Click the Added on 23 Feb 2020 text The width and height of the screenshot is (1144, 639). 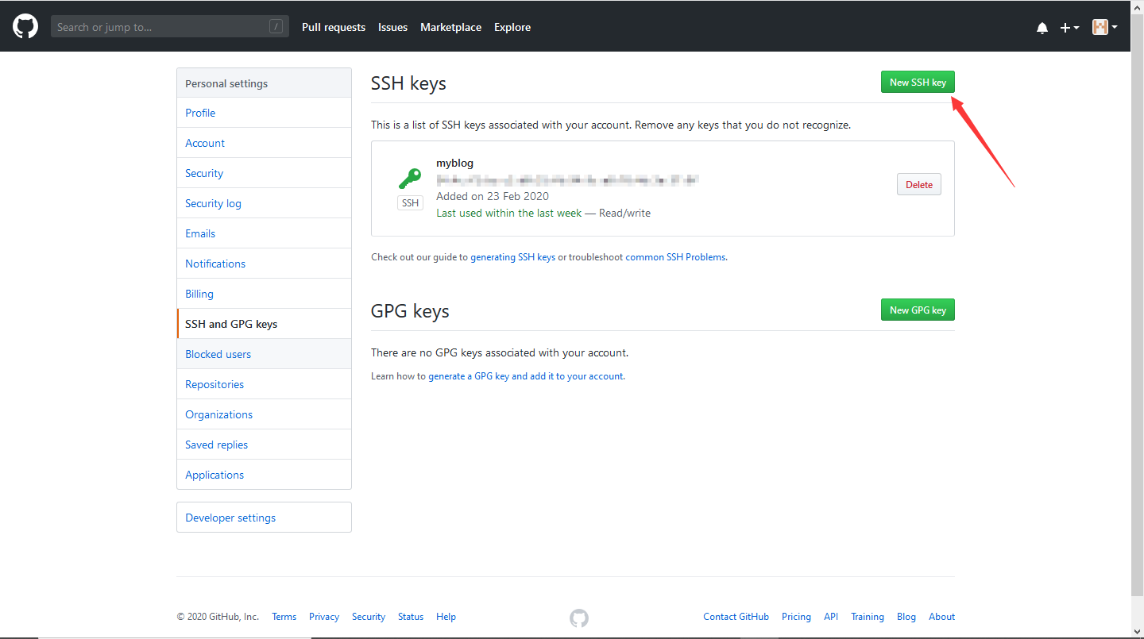coord(493,196)
